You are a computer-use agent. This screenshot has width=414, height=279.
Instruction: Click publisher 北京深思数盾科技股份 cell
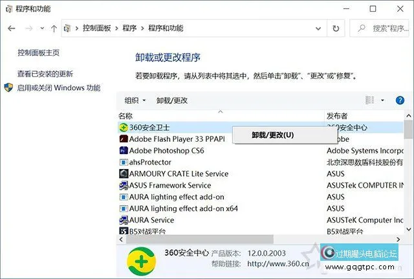click(365, 162)
